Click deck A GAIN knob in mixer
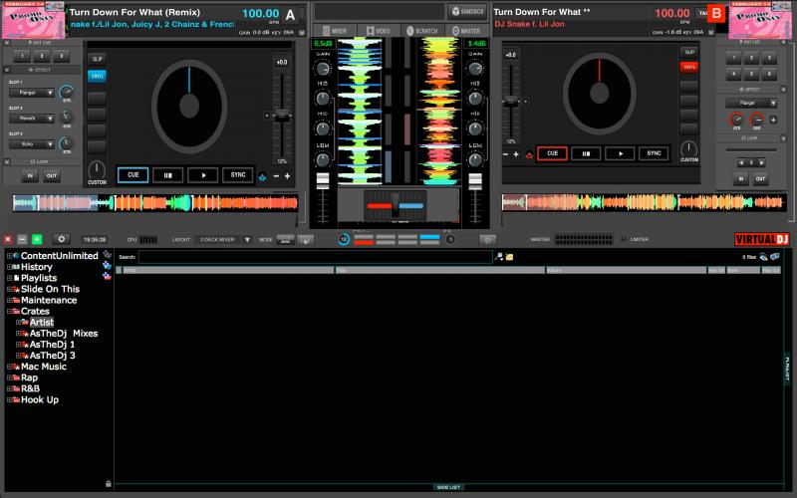Image resolution: width=797 pixels, height=498 pixels. pos(322,69)
